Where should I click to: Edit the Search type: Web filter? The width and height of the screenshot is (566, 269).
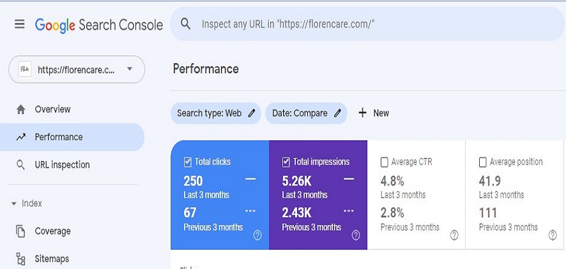coord(216,113)
